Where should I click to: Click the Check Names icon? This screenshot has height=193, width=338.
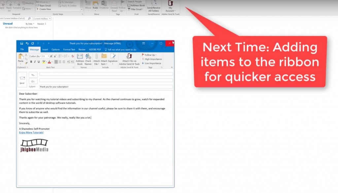pos(88,59)
